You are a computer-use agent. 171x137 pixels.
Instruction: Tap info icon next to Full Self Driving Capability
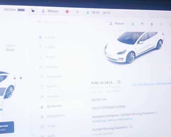click(x=131, y=126)
